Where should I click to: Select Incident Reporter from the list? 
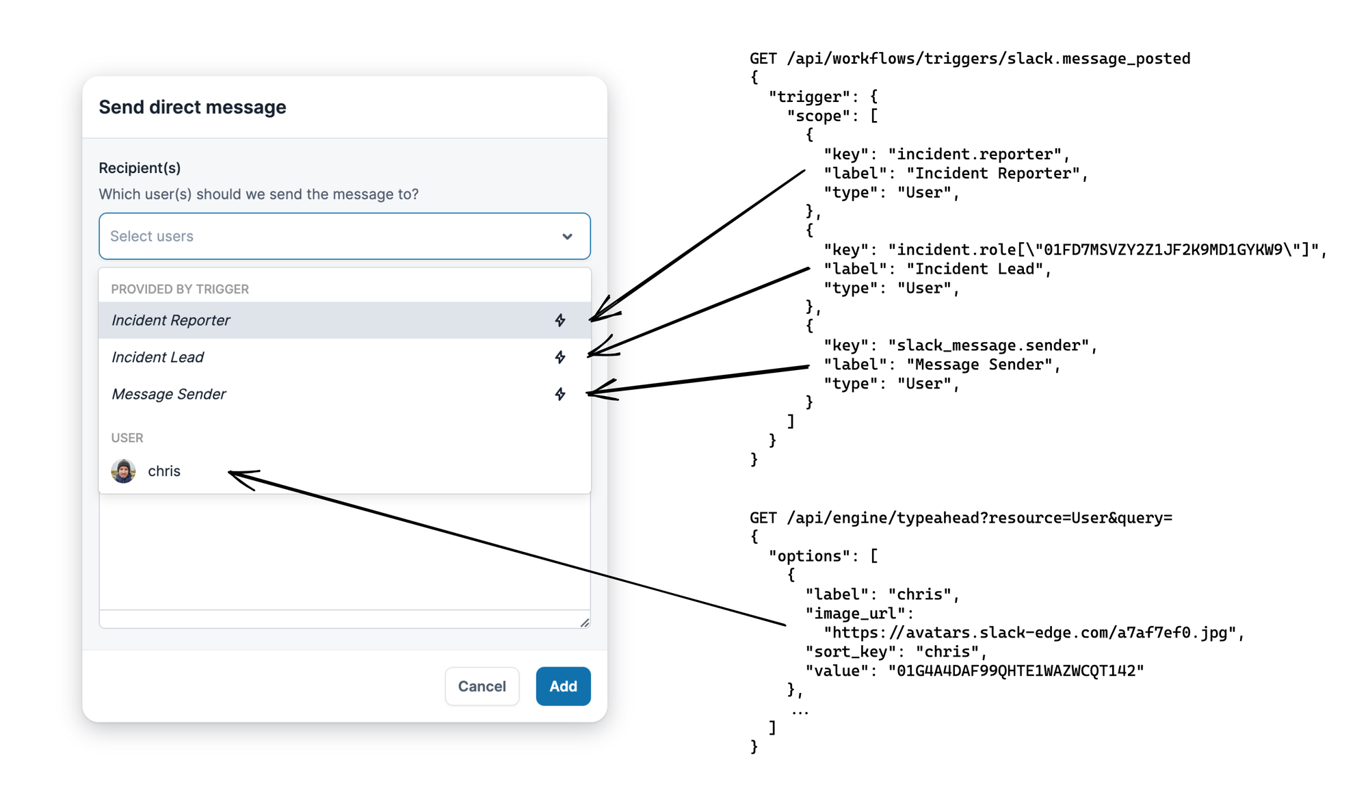171,320
